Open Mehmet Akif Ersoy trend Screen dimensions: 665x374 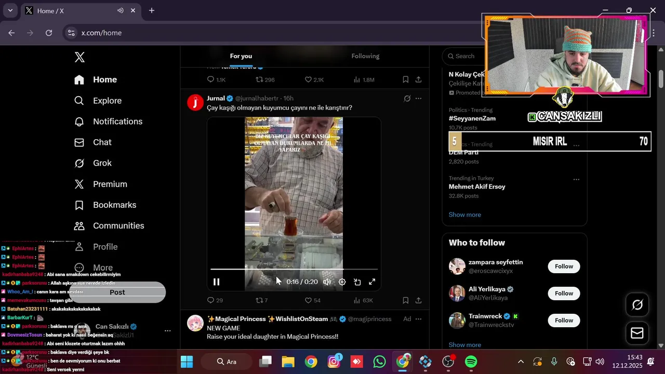click(477, 186)
